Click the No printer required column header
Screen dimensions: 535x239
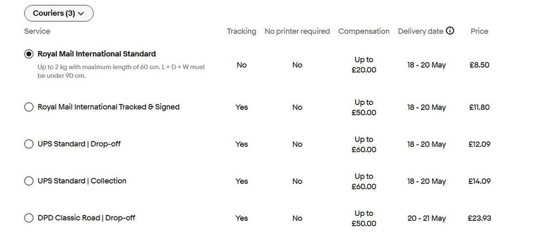click(x=297, y=31)
